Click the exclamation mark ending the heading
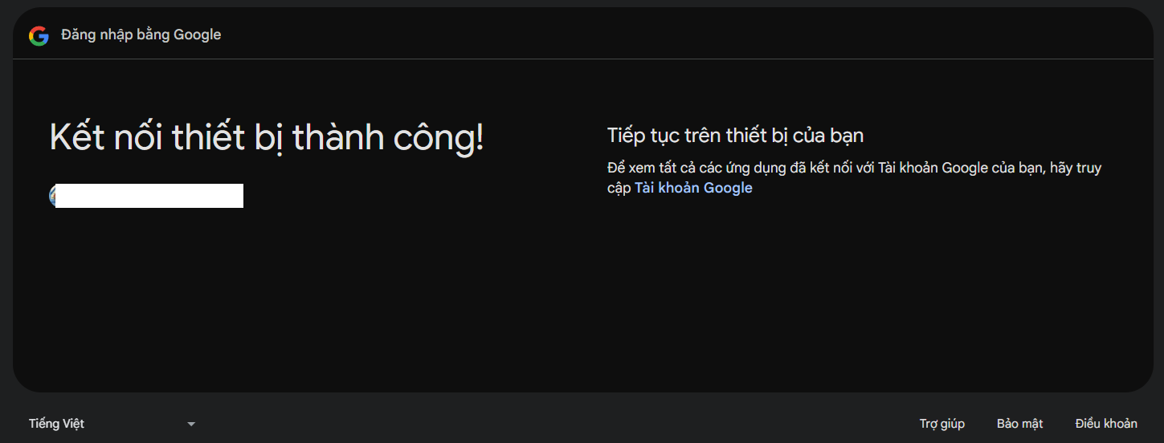 click(480, 138)
